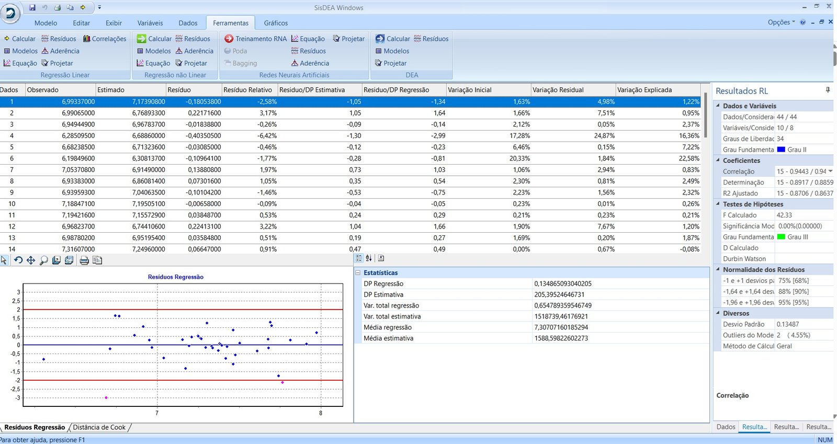Collapse the Normalidade dos Resíduos section
This screenshot has width=837, height=444.
click(718, 269)
